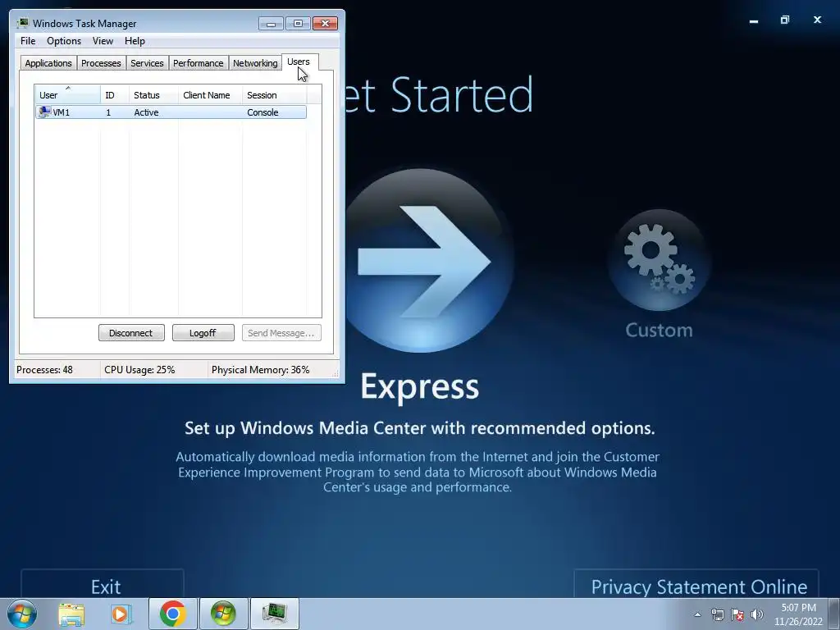The width and height of the screenshot is (840, 630).
Task: Open the volume speaker tray icon
Action: coord(757,614)
